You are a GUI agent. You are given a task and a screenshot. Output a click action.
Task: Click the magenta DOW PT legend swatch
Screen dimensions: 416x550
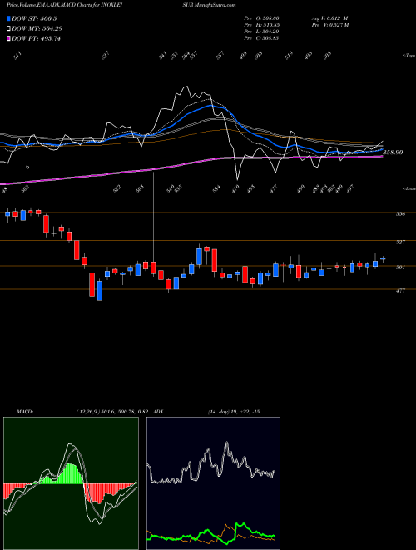click(8, 38)
